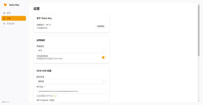Screen dimensions: 203x105
Task: Click the home icon in sidebar
Action: 4,13
